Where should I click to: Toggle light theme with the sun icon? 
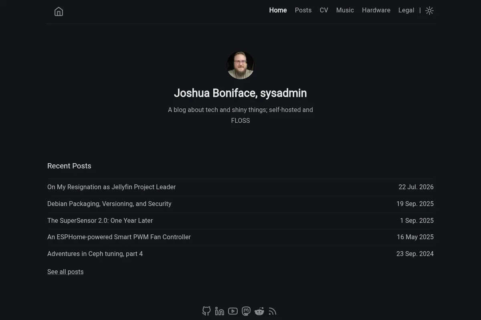(x=429, y=11)
